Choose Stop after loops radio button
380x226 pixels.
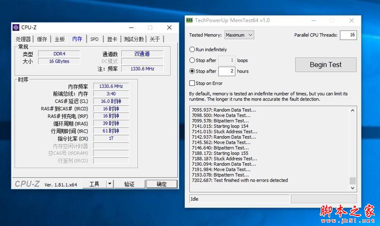[192, 60]
